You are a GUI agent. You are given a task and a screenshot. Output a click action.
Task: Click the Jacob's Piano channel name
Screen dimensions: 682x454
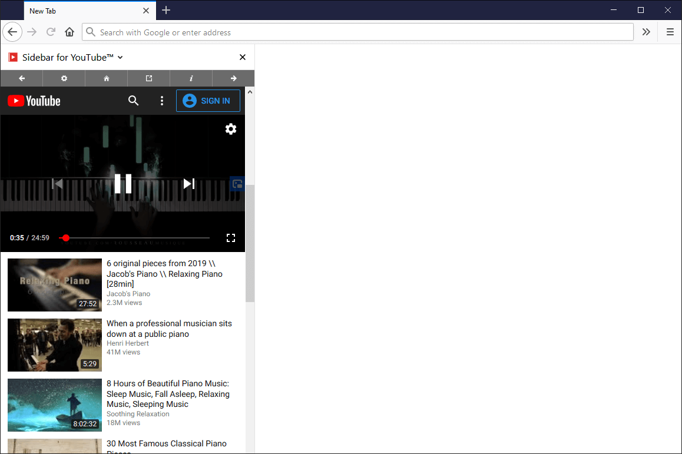coord(128,294)
